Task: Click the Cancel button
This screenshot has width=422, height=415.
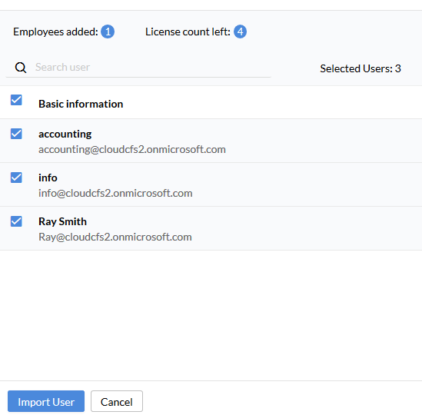Action: click(x=117, y=401)
